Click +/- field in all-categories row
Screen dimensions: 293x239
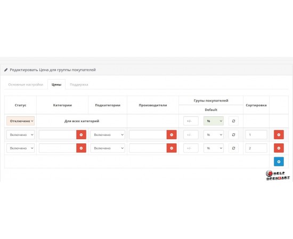(x=191, y=121)
